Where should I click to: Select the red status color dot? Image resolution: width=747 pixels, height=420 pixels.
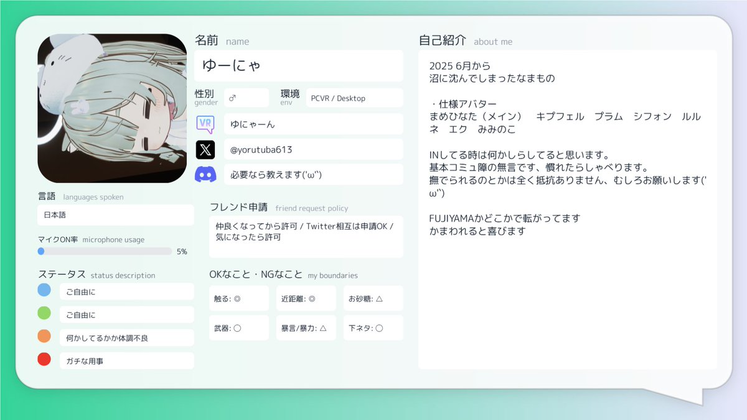tap(44, 360)
